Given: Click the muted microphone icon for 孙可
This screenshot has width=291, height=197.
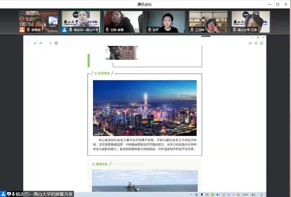Looking at the screenshot, I should click(150, 30).
